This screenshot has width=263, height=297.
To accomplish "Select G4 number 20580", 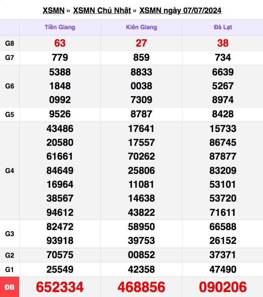I will click(x=60, y=142).
